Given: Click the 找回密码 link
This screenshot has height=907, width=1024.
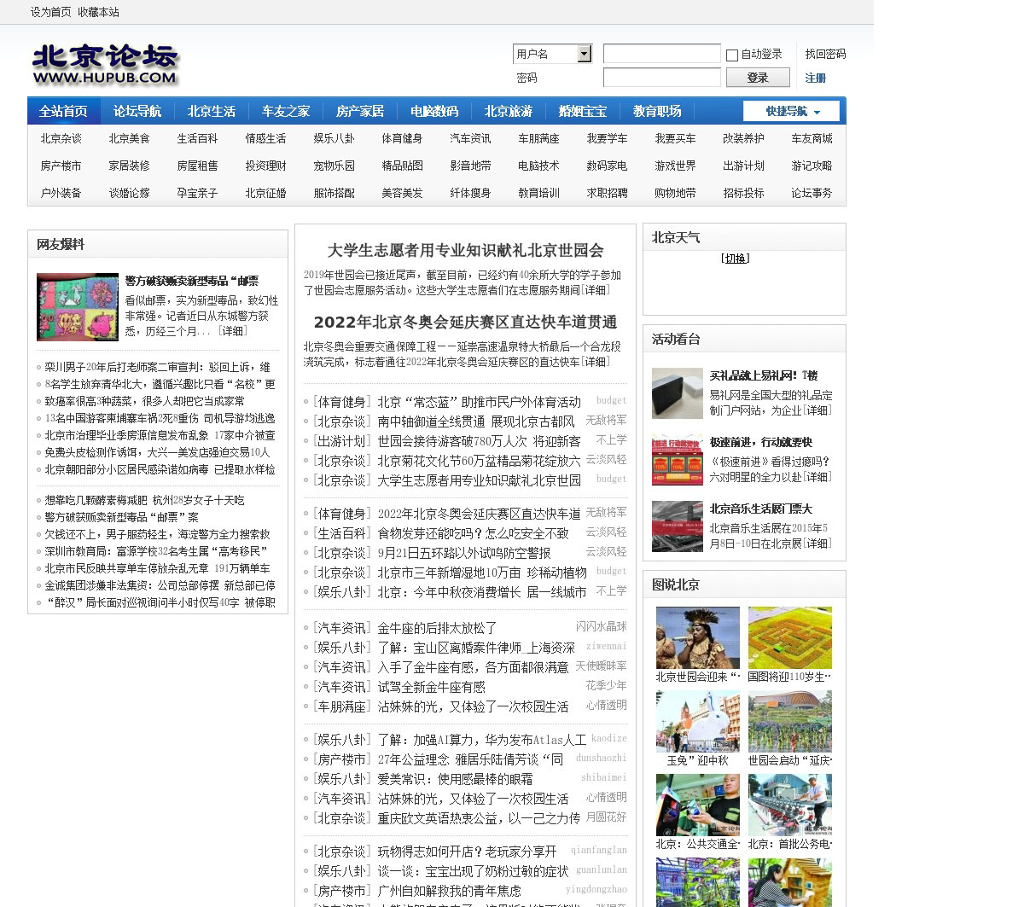Looking at the screenshot, I should (x=825, y=54).
